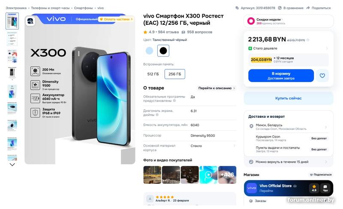
Task: Add to cart with 'В корзину' button
Action: click(x=281, y=76)
